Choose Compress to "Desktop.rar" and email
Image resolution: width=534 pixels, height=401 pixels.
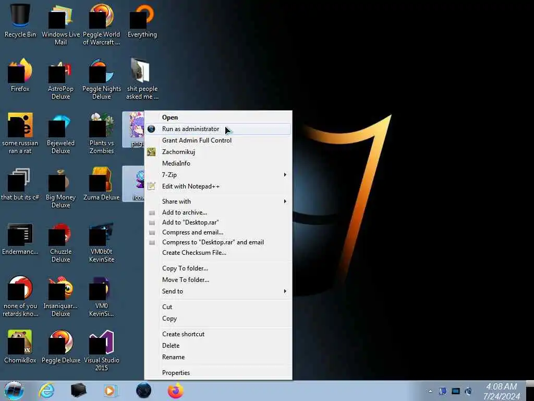tap(218, 242)
